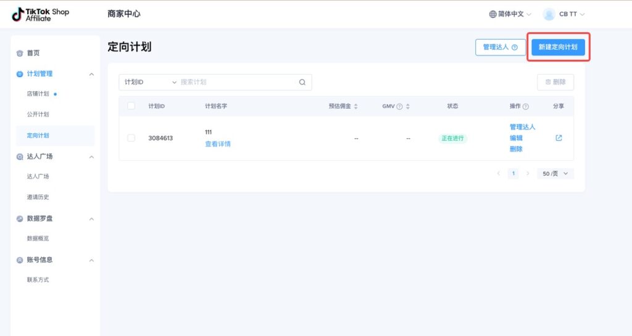Open 达人广场 submenu item

[x=38, y=176]
